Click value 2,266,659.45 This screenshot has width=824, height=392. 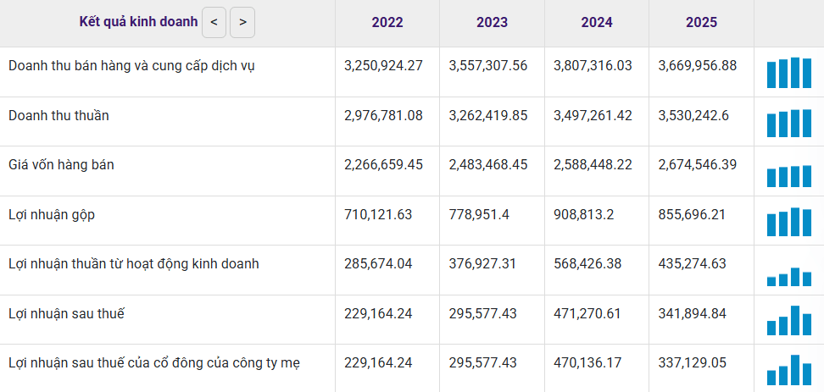pyautogui.click(x=384, y=165)
